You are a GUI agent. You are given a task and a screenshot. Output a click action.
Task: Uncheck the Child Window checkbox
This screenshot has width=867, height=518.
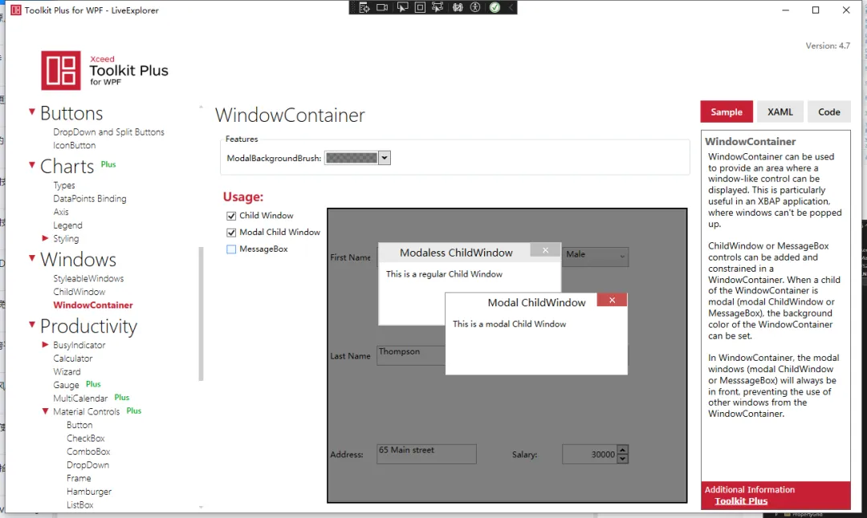click(231, 215)
